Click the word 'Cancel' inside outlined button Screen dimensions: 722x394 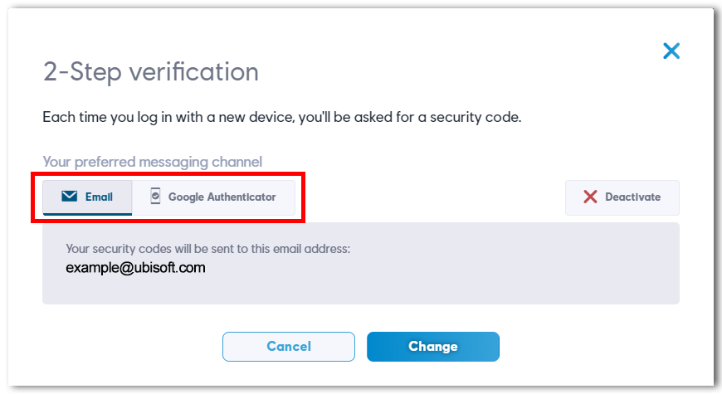289,347
